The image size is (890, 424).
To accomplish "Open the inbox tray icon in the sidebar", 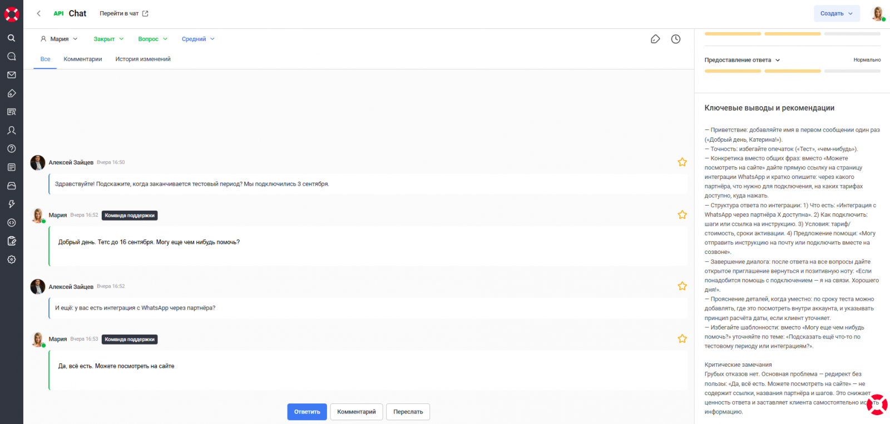I will click(x=12, y=186).
